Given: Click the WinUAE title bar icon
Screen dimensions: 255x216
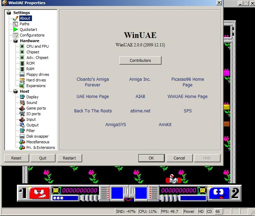Looking at the screenshot, I should [5, 3].
